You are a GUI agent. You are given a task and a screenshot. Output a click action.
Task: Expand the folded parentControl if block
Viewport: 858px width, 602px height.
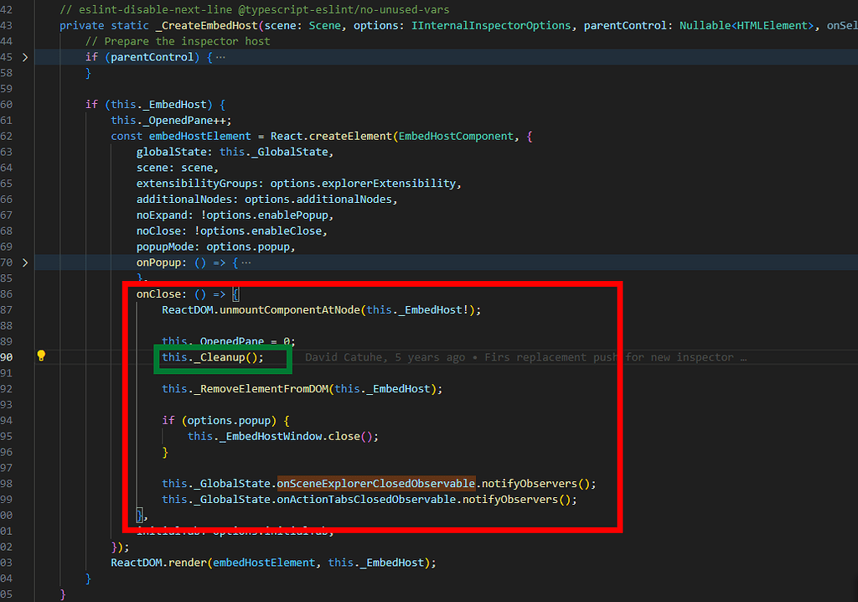pos(23,56)
